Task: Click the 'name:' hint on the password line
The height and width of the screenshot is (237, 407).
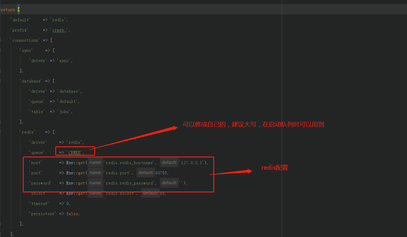Action: [x=95, y=183]
